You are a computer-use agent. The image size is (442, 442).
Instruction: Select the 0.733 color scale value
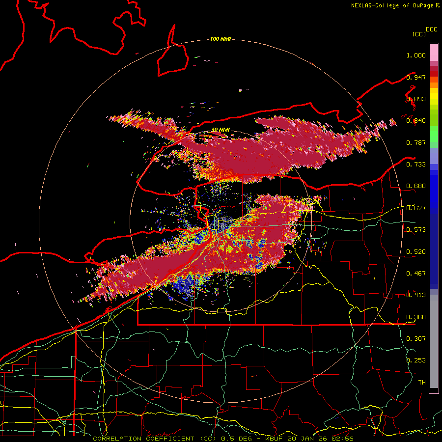[416, 165]
